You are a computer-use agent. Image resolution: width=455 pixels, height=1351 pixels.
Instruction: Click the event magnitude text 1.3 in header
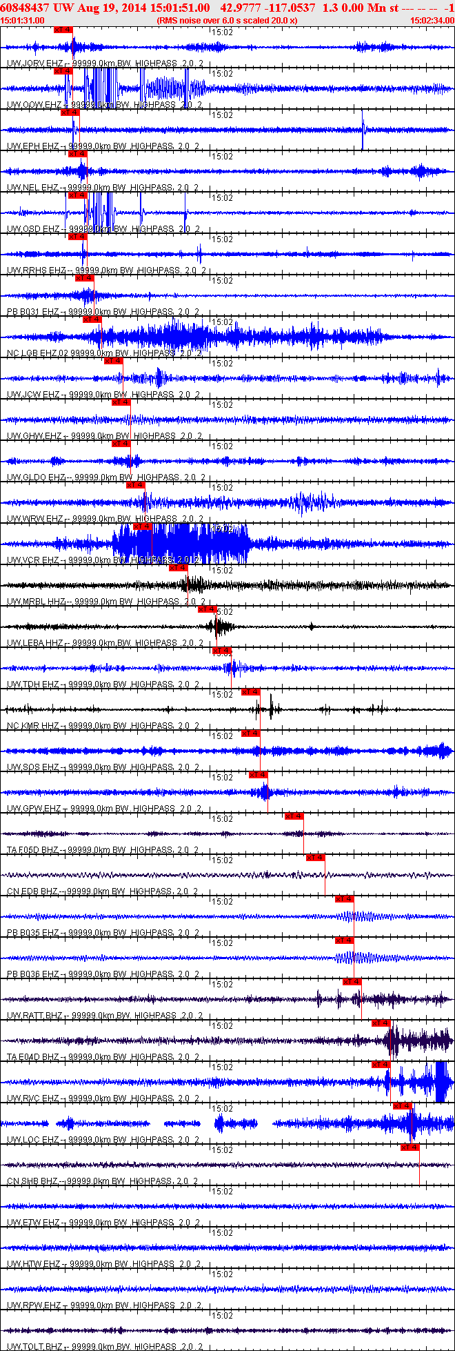coord(330,8)
